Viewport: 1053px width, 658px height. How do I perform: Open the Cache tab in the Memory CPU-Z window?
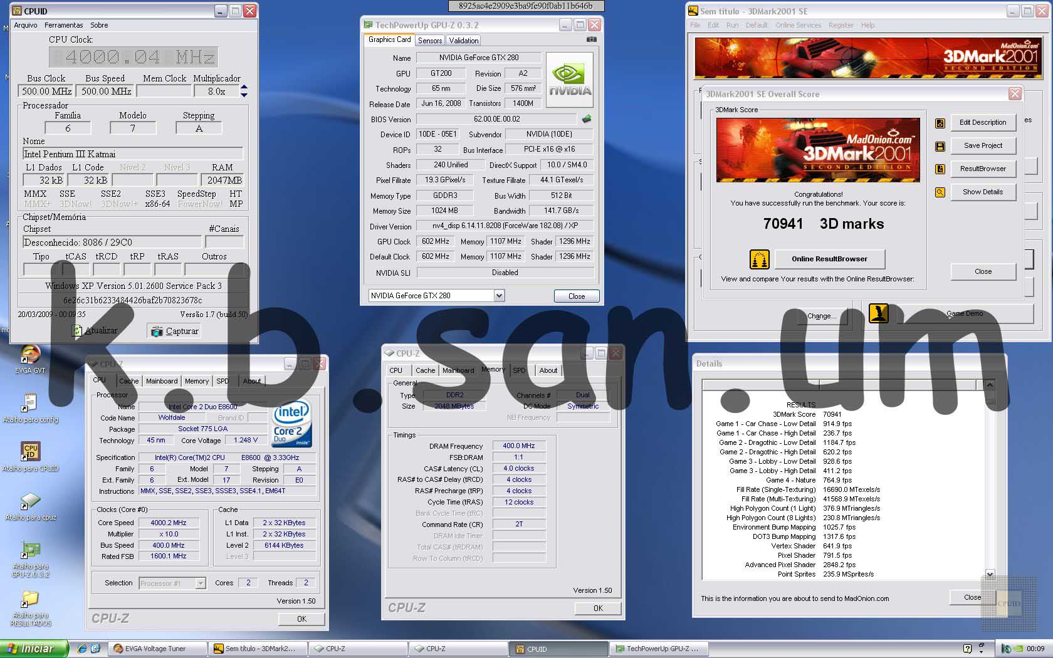425,370
